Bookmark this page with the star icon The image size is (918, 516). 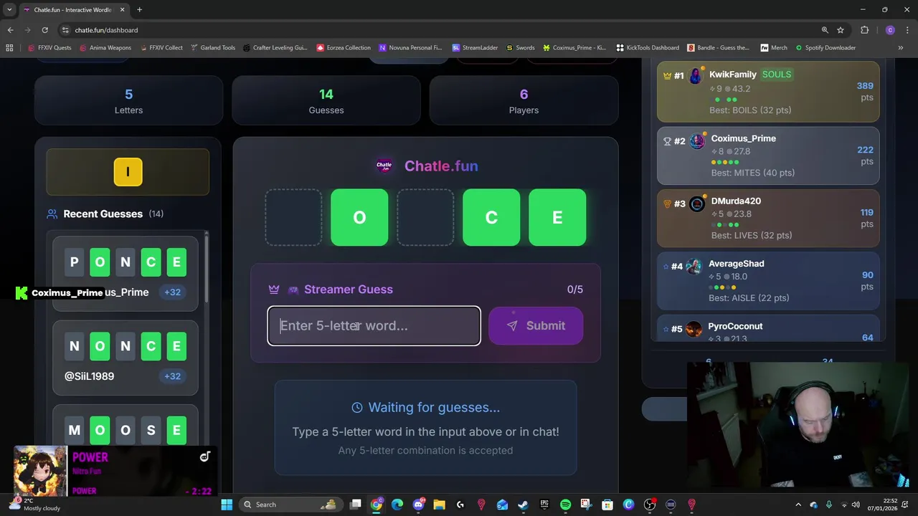[x=841, y=30]
